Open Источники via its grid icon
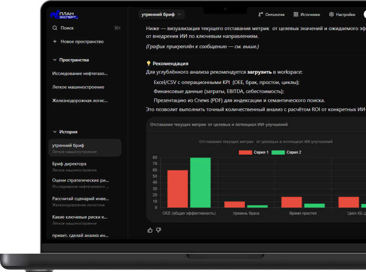Viewport: 366px width, 272px height. (296, 15)
